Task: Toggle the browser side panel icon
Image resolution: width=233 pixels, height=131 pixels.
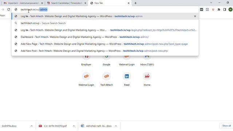Action: point(225,9)
